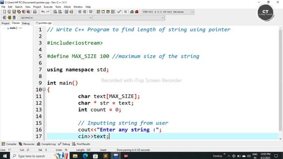Click the Toggle Comment toolbar icon
Image resolution: width=283 pixels, height=159 pixels.
pos(91,12)
